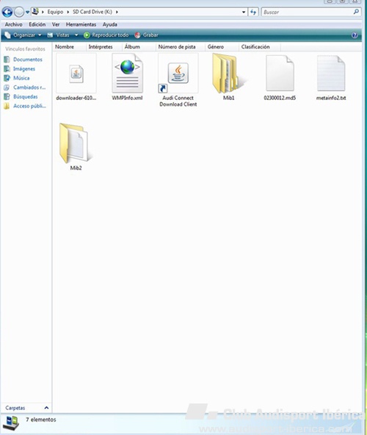Click the Grabar button
The width and height of the screenshot is (367, 435).
point(146,35)
